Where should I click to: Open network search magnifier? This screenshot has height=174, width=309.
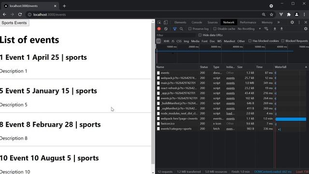[x=182, y=29]
